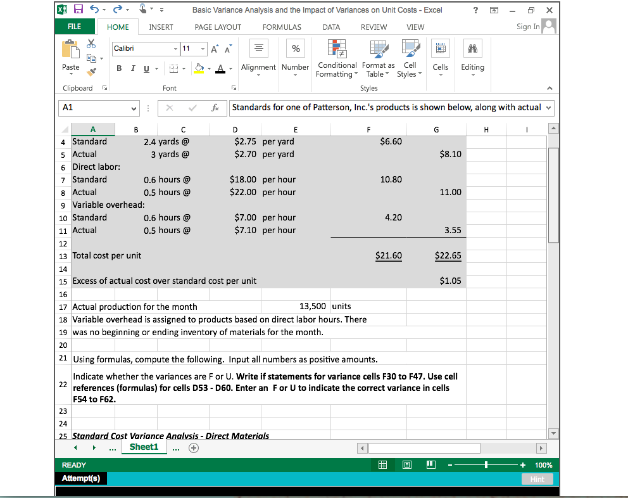The image size is (628, 498).
Task: Open Conditional Formatting options
Action: (x=337, y=59)
